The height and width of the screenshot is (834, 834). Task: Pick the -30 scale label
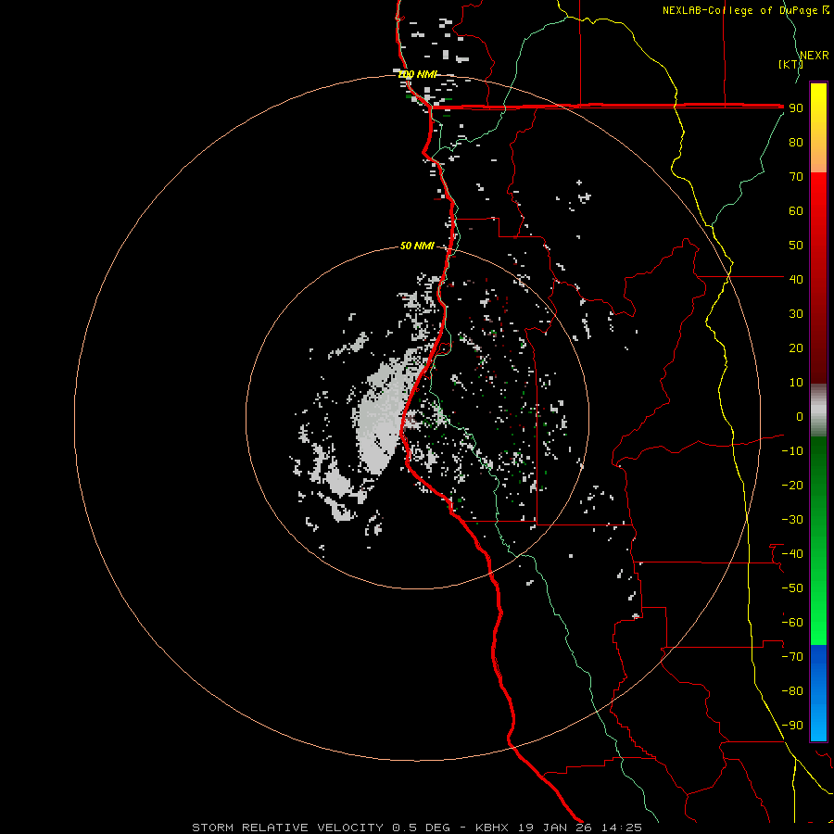click(x=792, y=520)
